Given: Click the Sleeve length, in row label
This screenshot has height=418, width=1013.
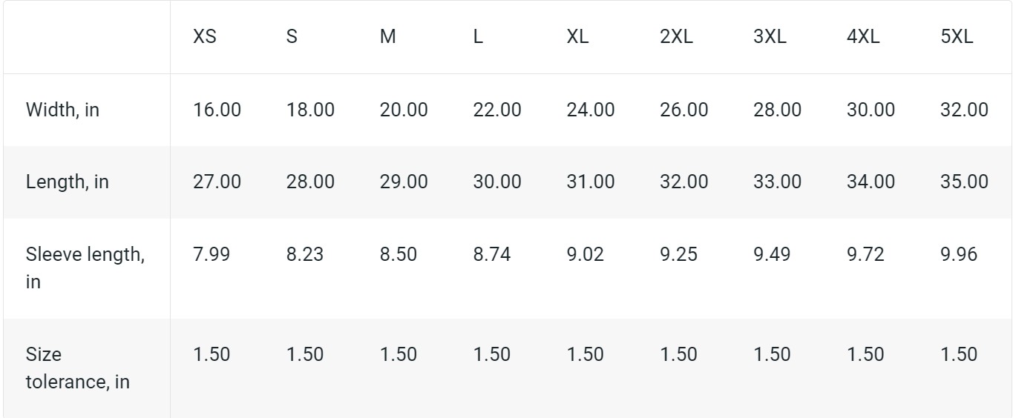Looking at the screenshot, I should point(85,268).
